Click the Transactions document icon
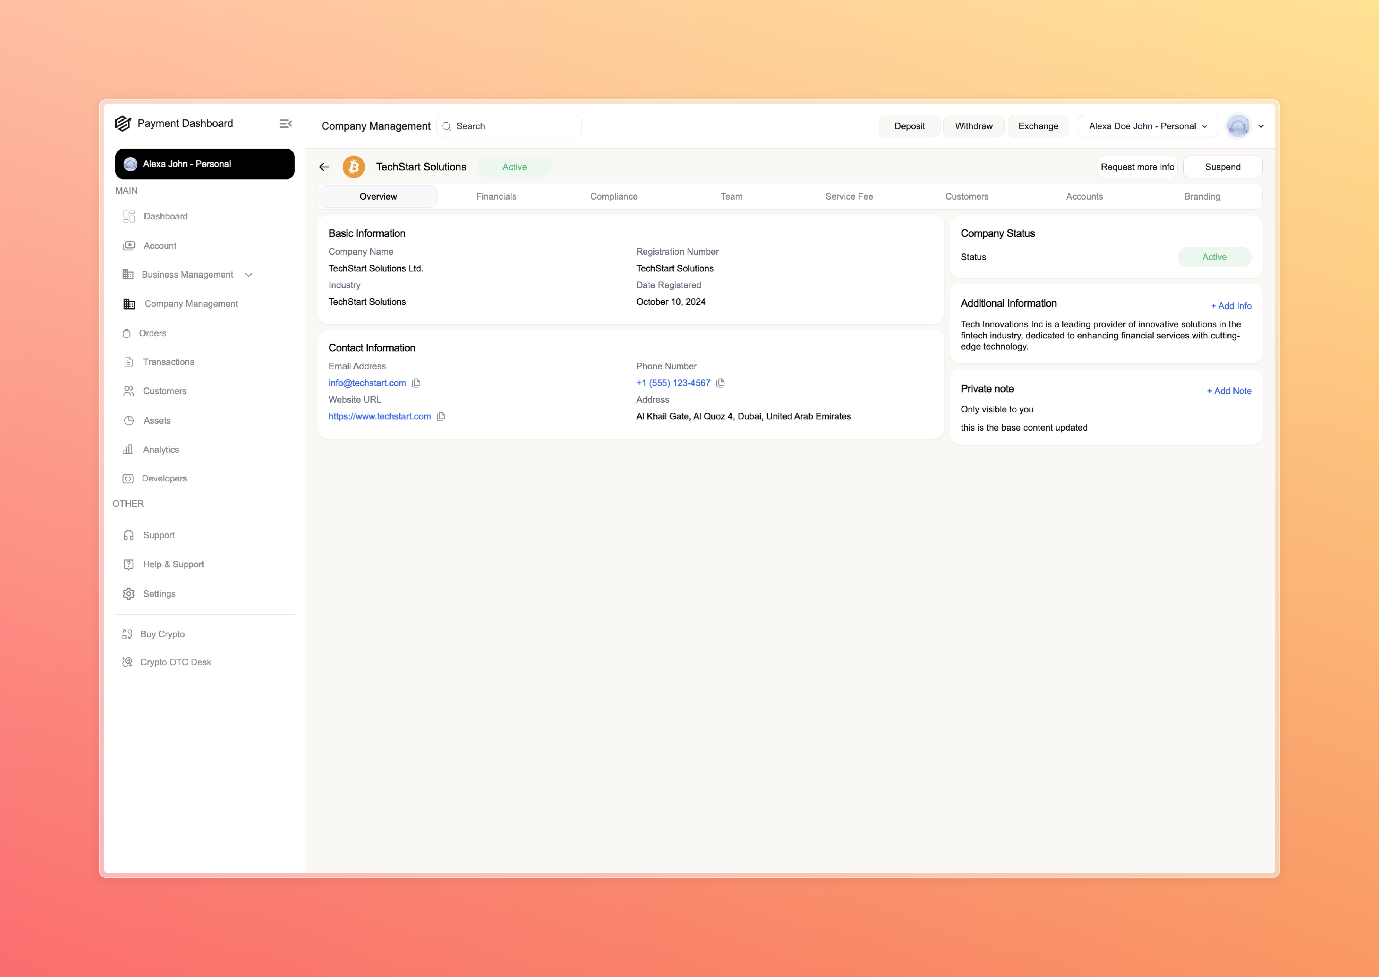 click(128, 362)
